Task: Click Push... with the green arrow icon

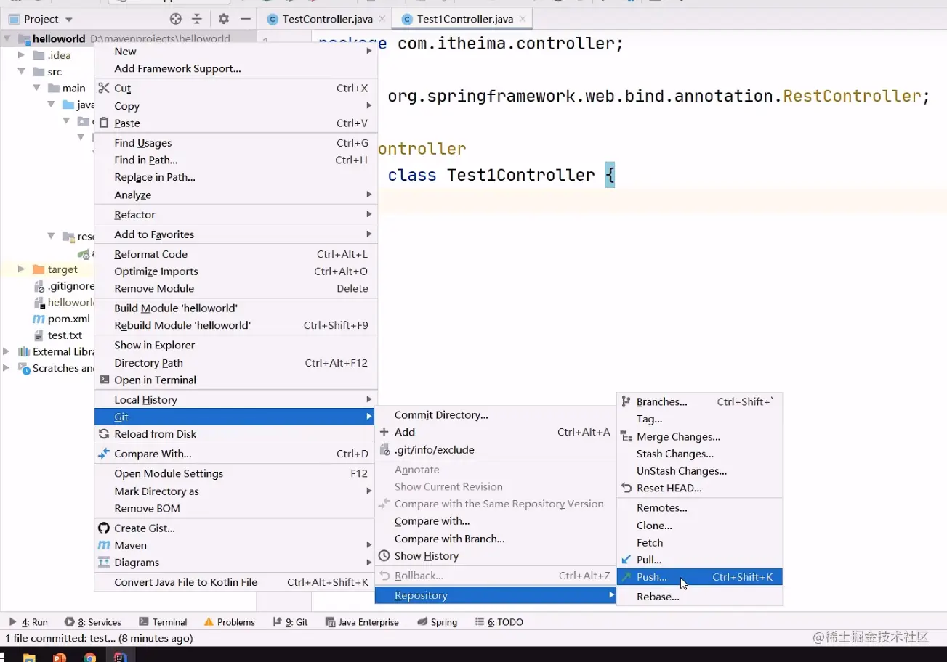Action: click(700, 577)
